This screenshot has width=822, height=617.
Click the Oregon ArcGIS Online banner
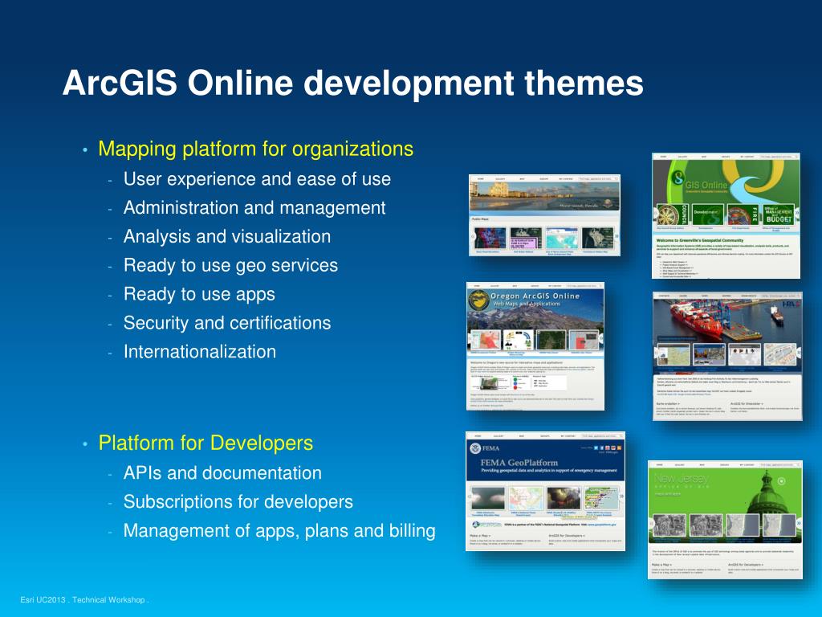535,308
